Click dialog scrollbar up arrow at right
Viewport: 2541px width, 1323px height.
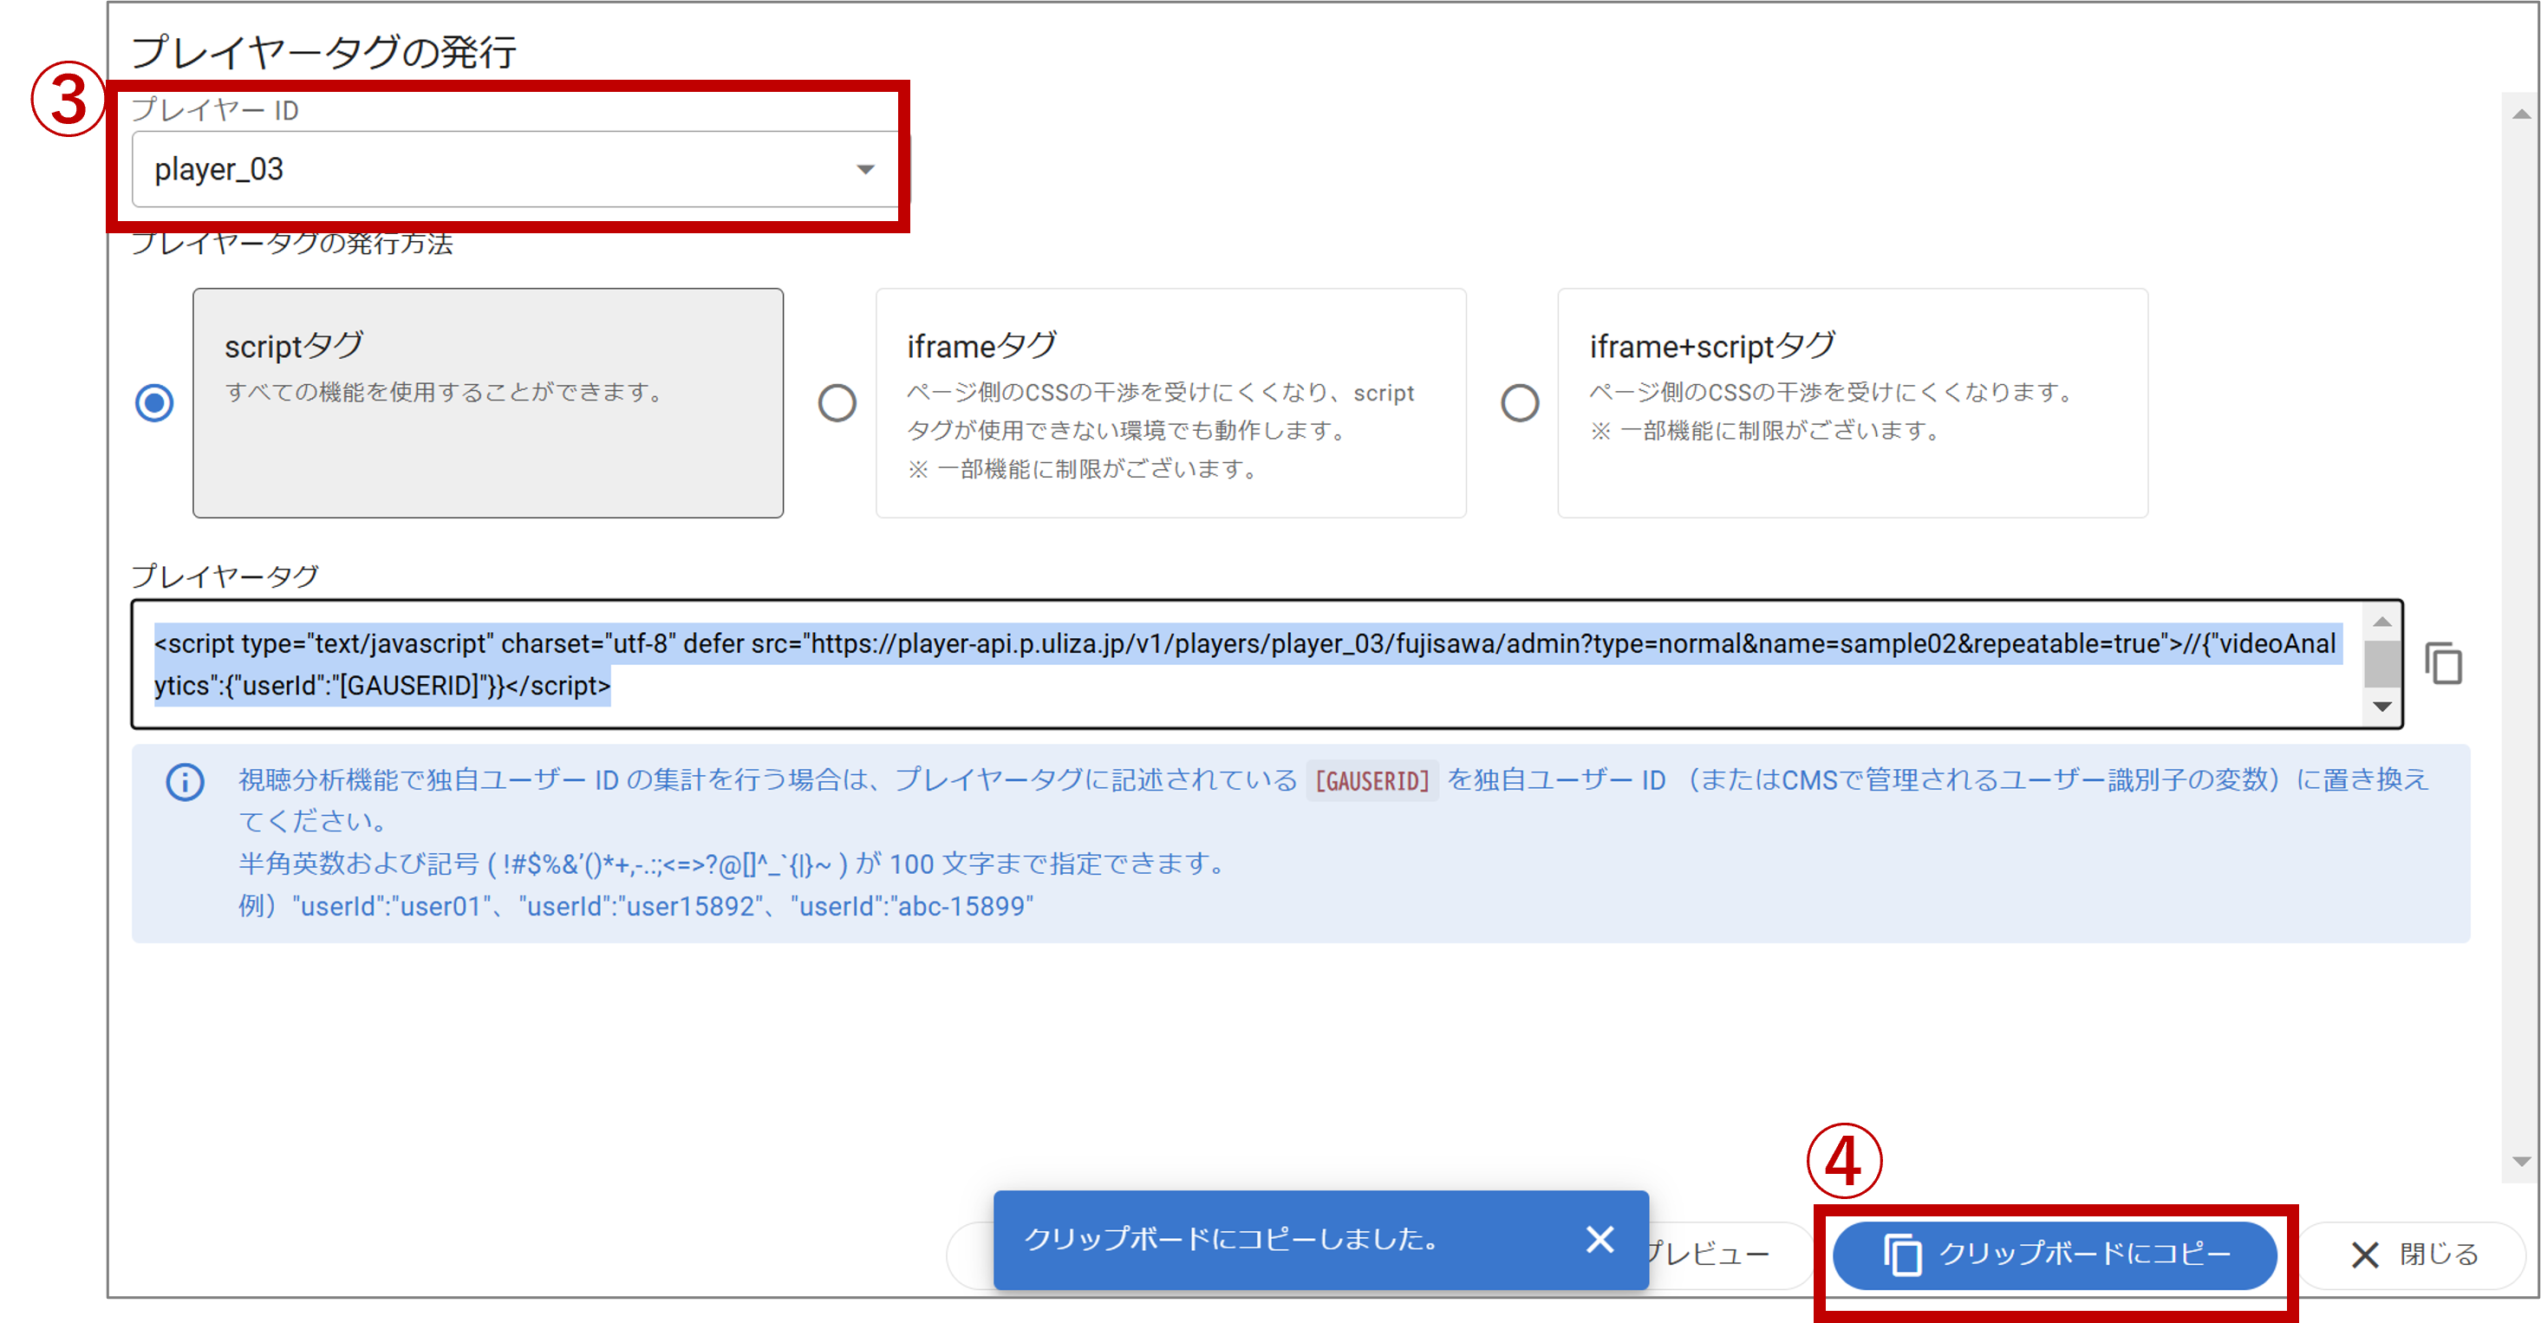pos(2520,114)
